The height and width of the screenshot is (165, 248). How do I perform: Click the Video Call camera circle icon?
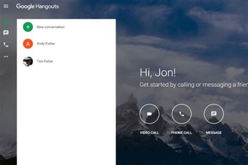(x=149, y=114)
